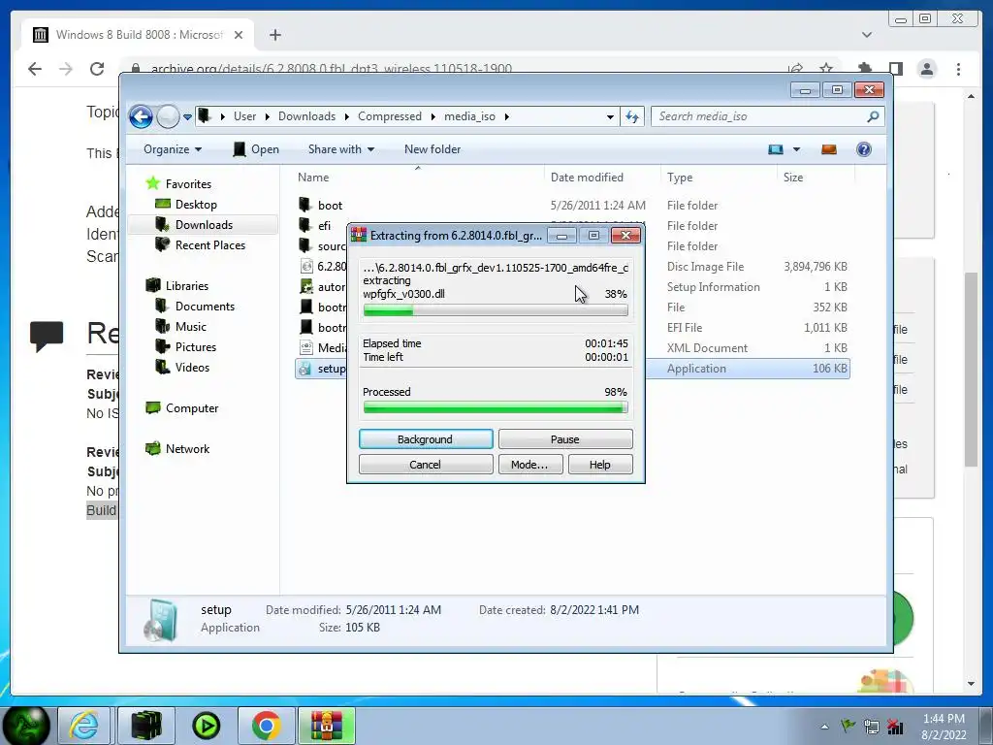Click User in address breadcrumb

(244, 116)
